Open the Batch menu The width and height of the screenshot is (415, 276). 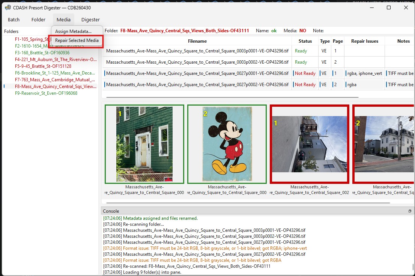pyautogui.click(x=14, y=19)
